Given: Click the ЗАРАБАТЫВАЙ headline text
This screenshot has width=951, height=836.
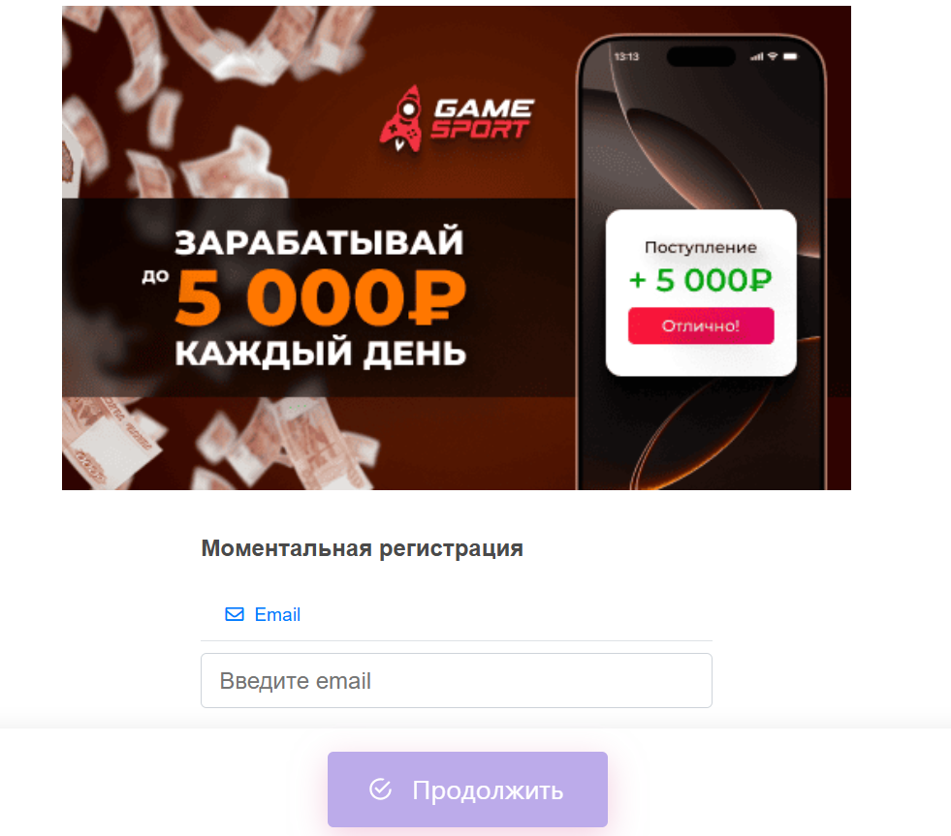Looking at the screenshot, I should (x=319, y=241).
